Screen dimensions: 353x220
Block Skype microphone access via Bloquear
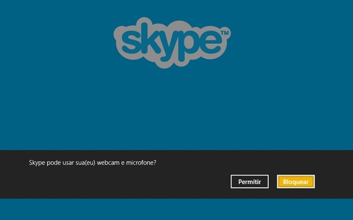point(296,182)
